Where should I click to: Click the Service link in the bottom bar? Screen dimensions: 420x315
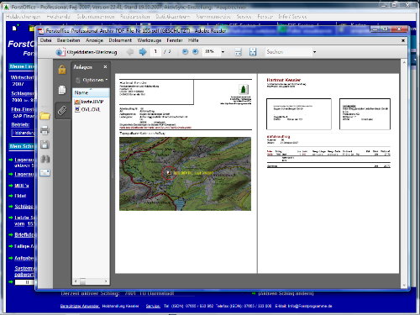pos(153,306)
